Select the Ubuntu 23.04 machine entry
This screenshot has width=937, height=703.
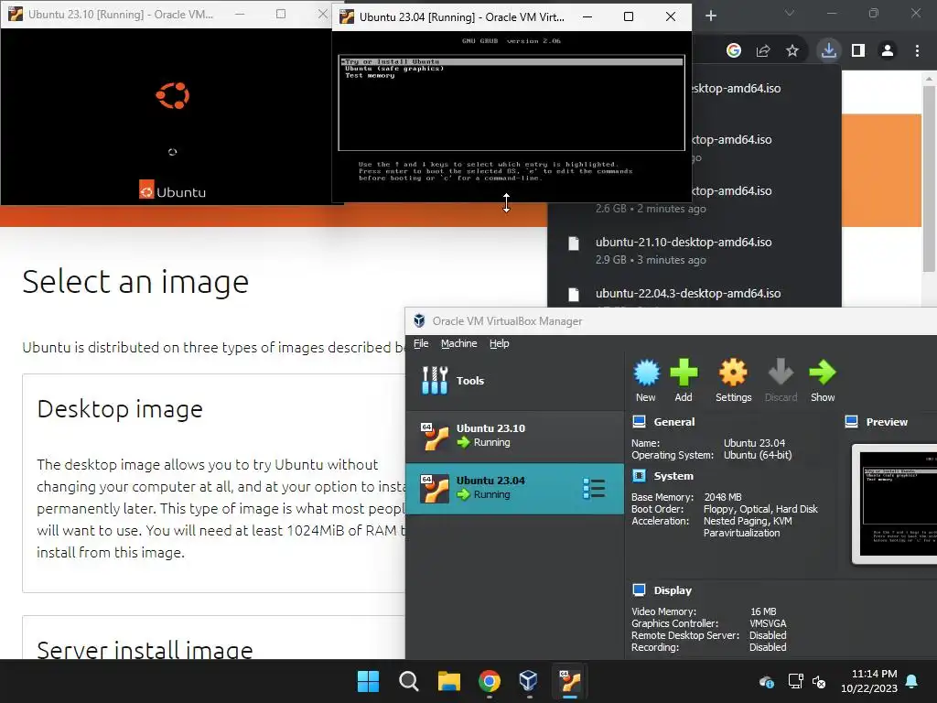click(x=514, y=488)
